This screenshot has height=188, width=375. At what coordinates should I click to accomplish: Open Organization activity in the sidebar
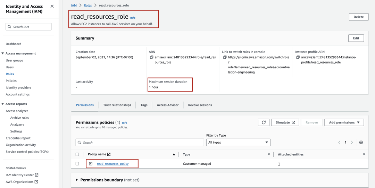(21, 145)
